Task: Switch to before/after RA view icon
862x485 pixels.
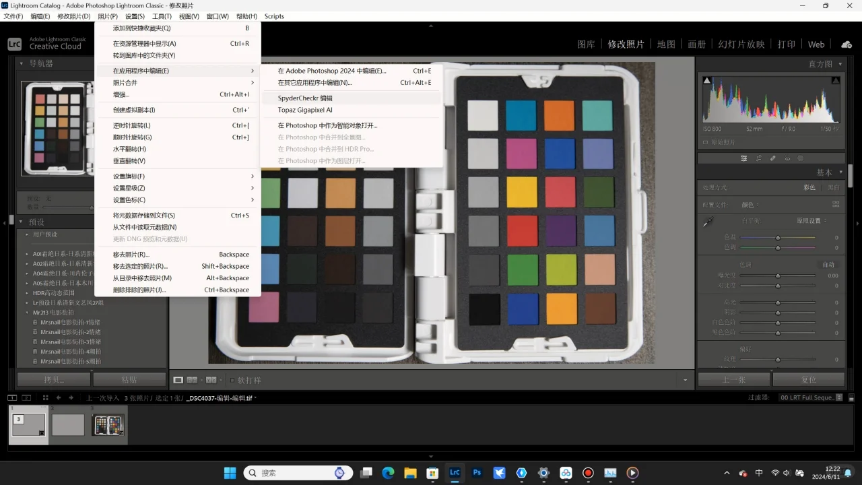Action: [x=193, y=380]
